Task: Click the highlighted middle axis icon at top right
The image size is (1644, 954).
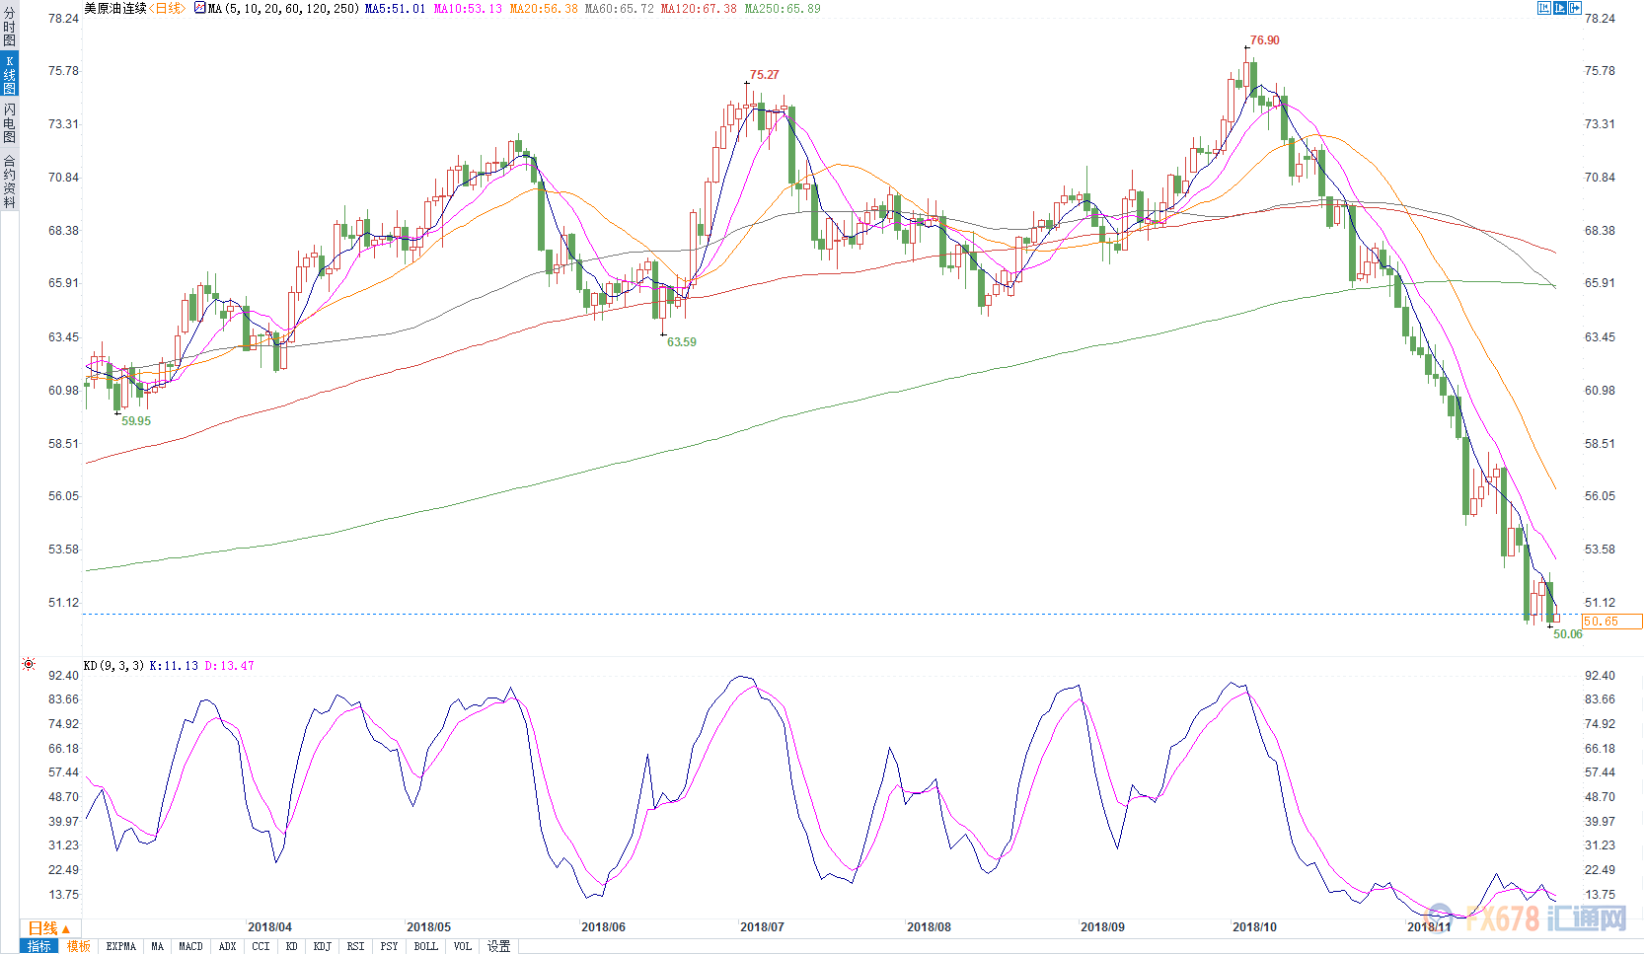Action: [x=1560, y=8]
